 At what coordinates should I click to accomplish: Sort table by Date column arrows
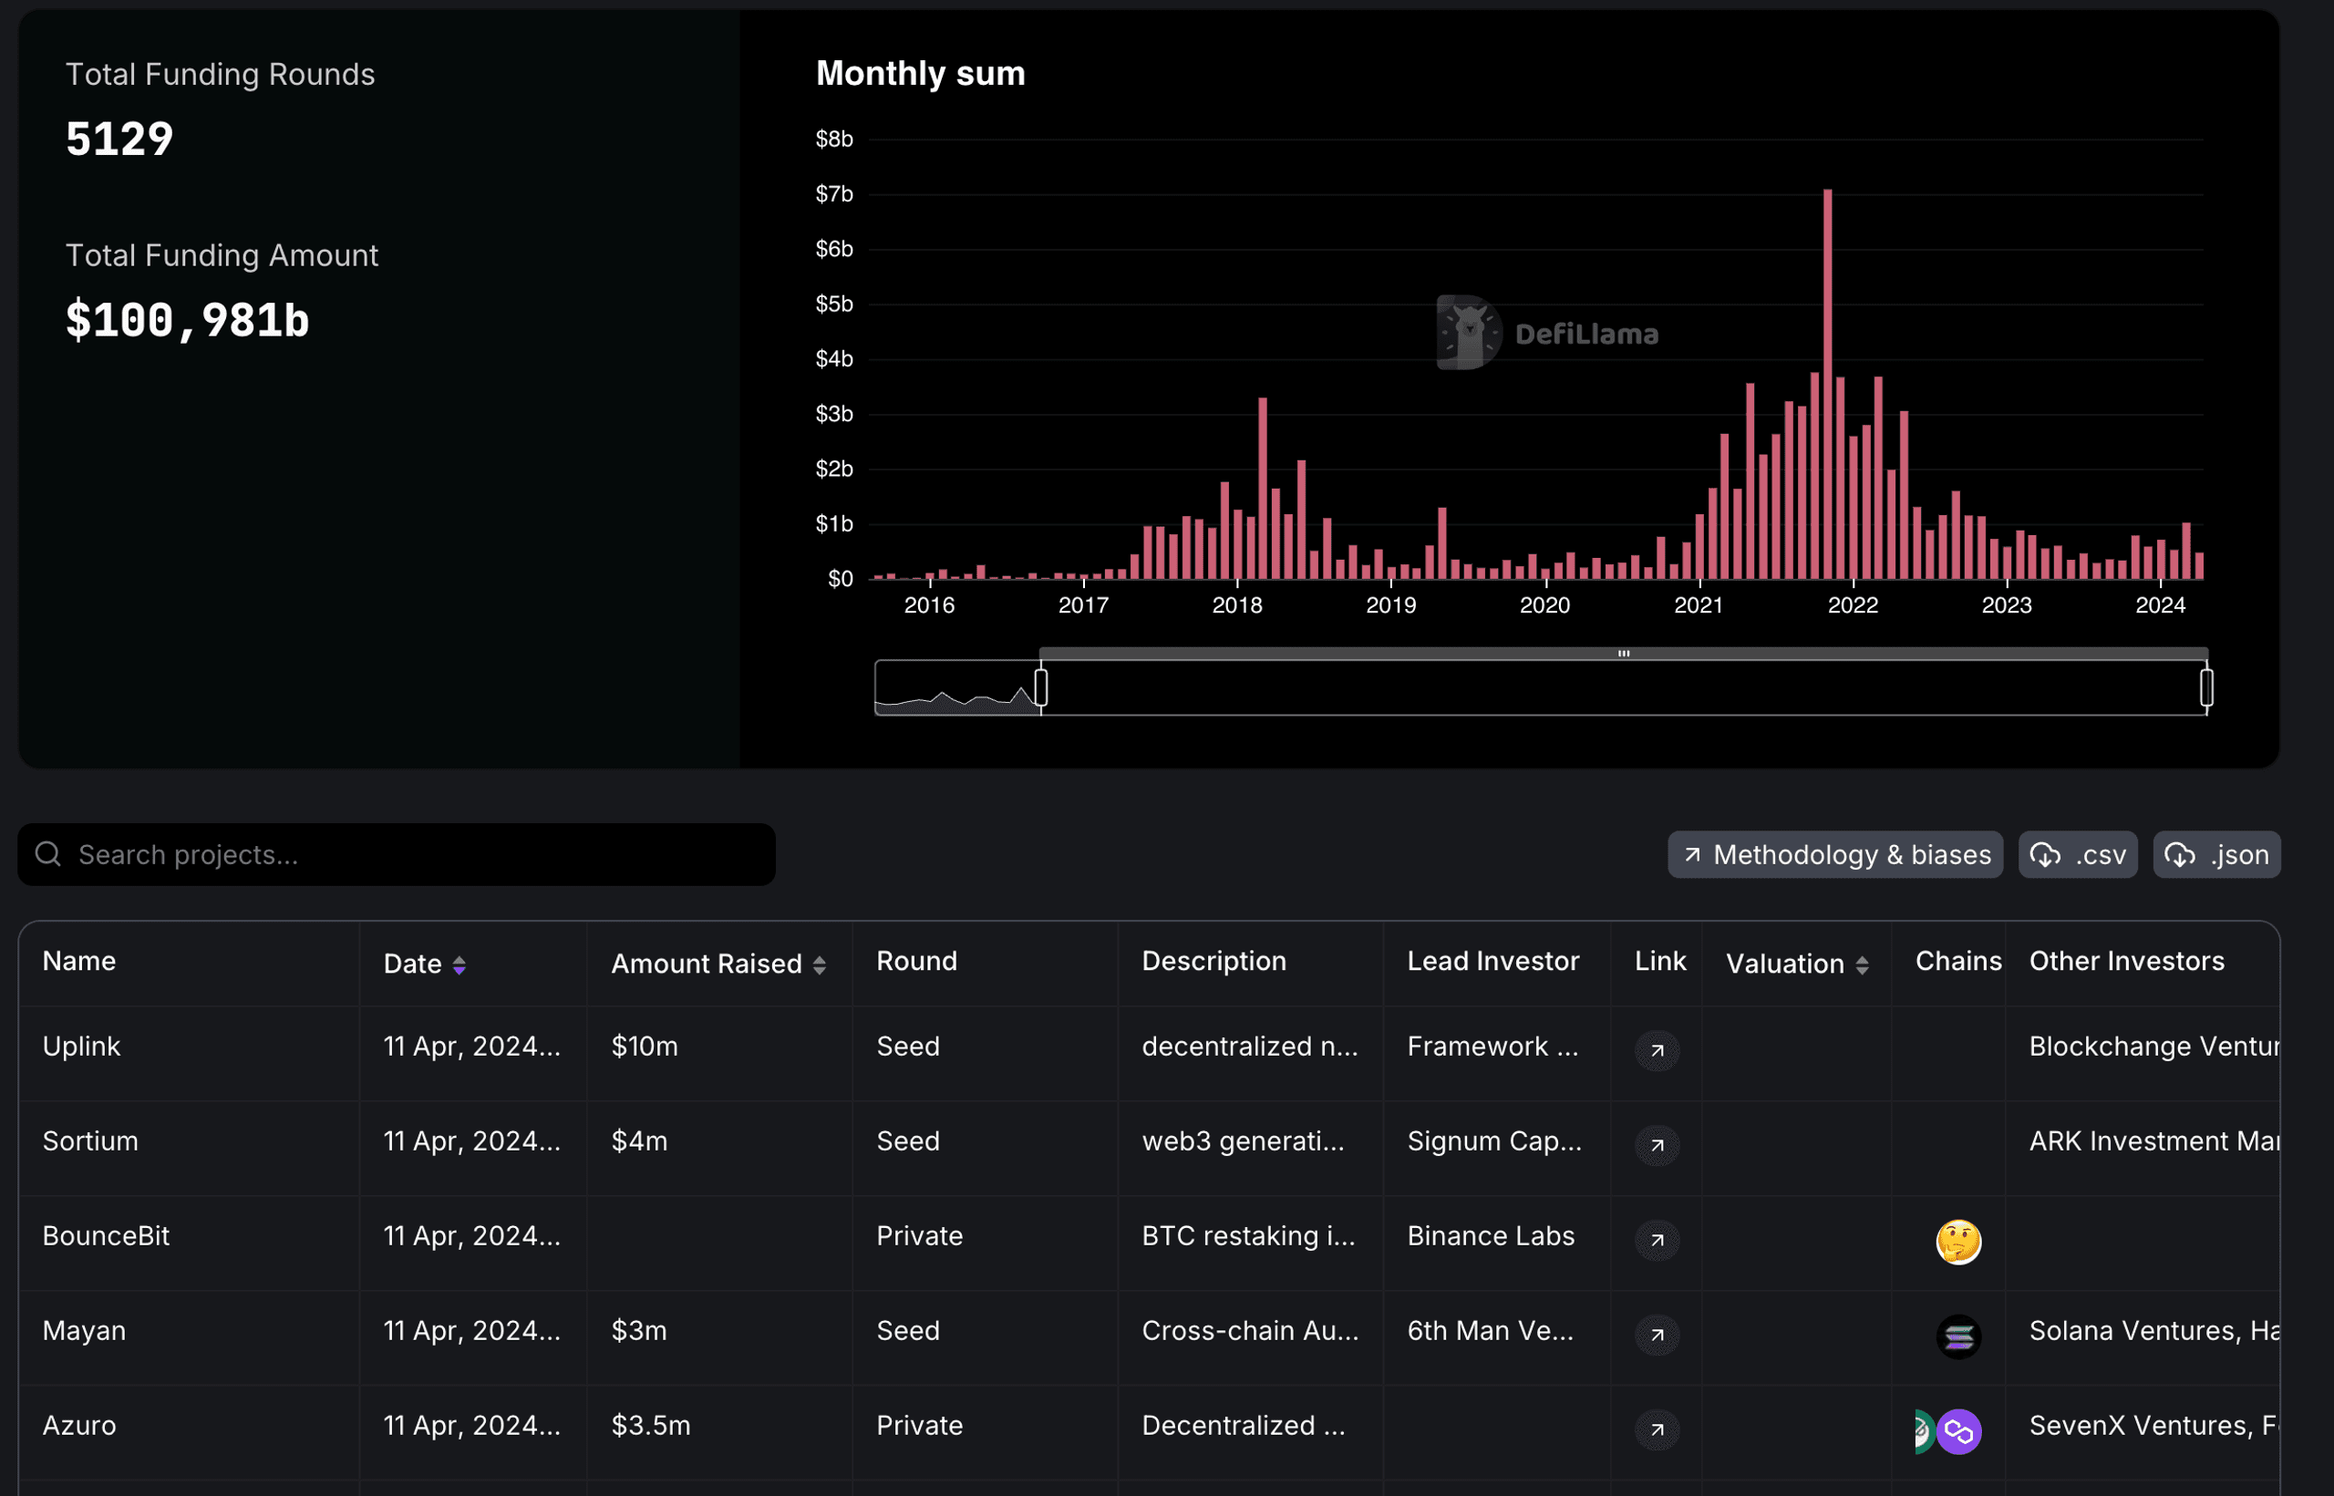click(460, 965)
